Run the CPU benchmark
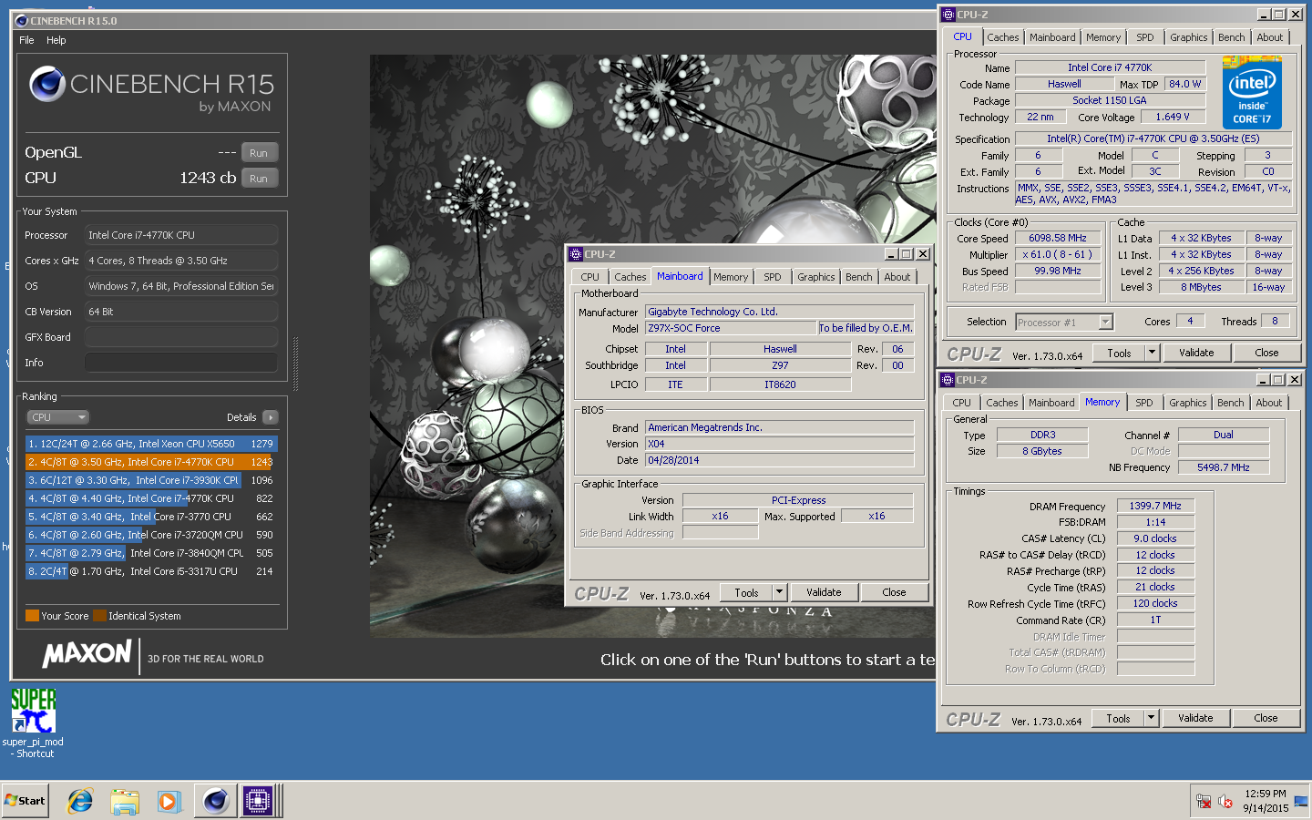The height and width of the screenshot is (820, 1312). [259, 179]
